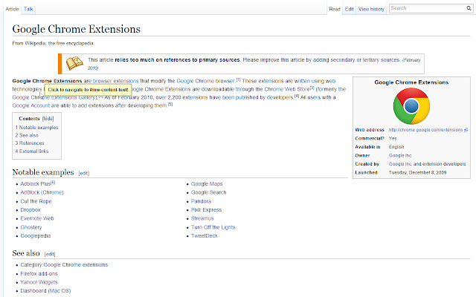
Task: Click Google Inc. link in Owner row
Action: tap(400, 155)
